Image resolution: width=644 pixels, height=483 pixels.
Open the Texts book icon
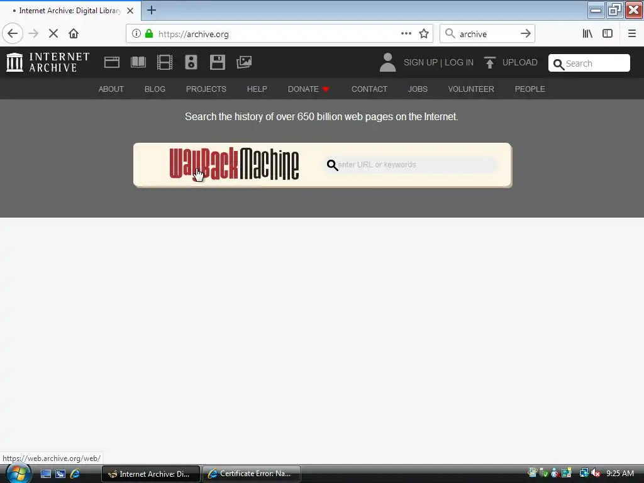(x=138, y=62)
